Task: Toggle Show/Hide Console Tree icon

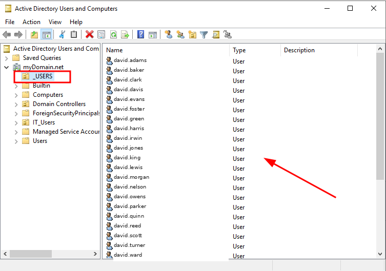Action: click(47, 35)
